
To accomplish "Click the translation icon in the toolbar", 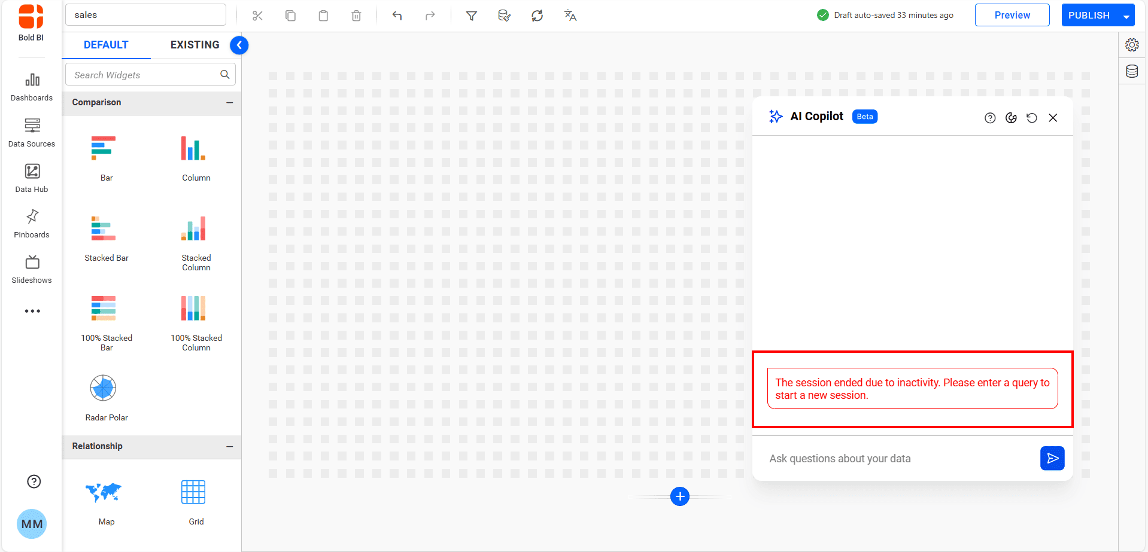I will coord(569,16).
